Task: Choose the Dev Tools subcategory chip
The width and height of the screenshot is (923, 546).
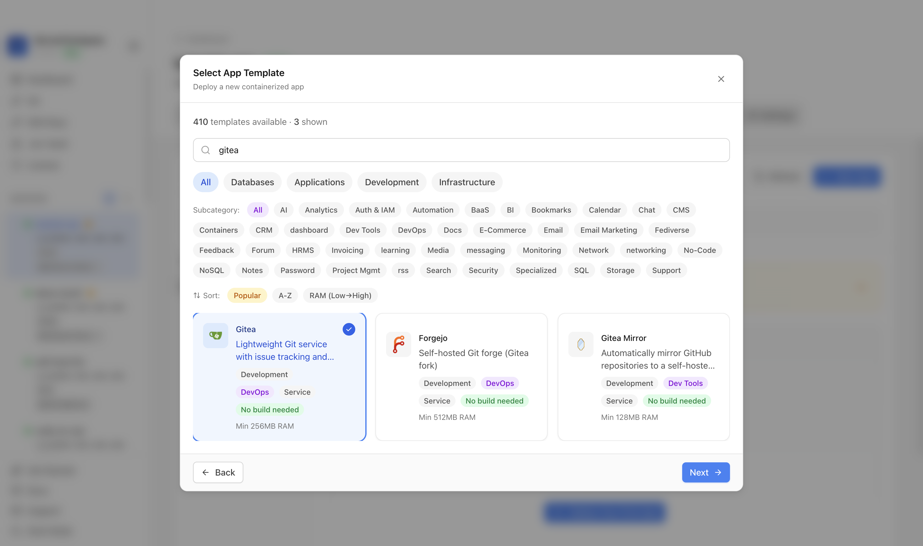Action: 362,230
